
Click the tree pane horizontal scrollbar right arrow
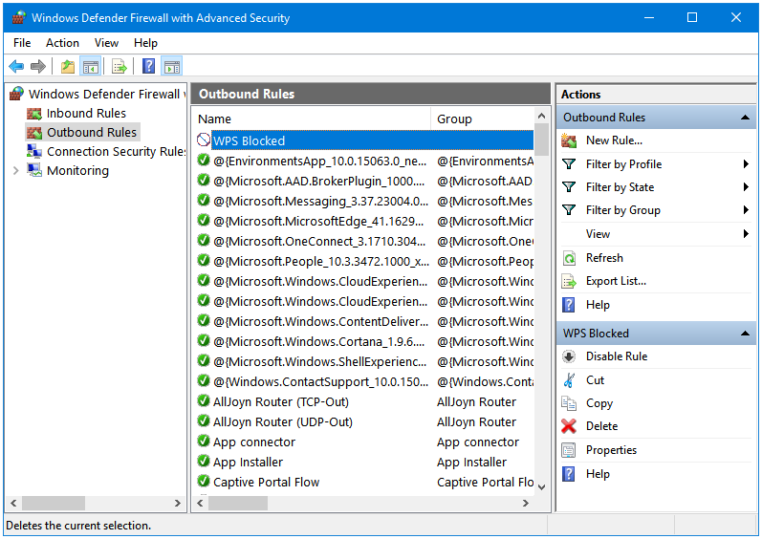(178, 504)
